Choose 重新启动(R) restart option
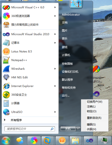The height and width of the screenshot is (145, 112). [95, 118]
